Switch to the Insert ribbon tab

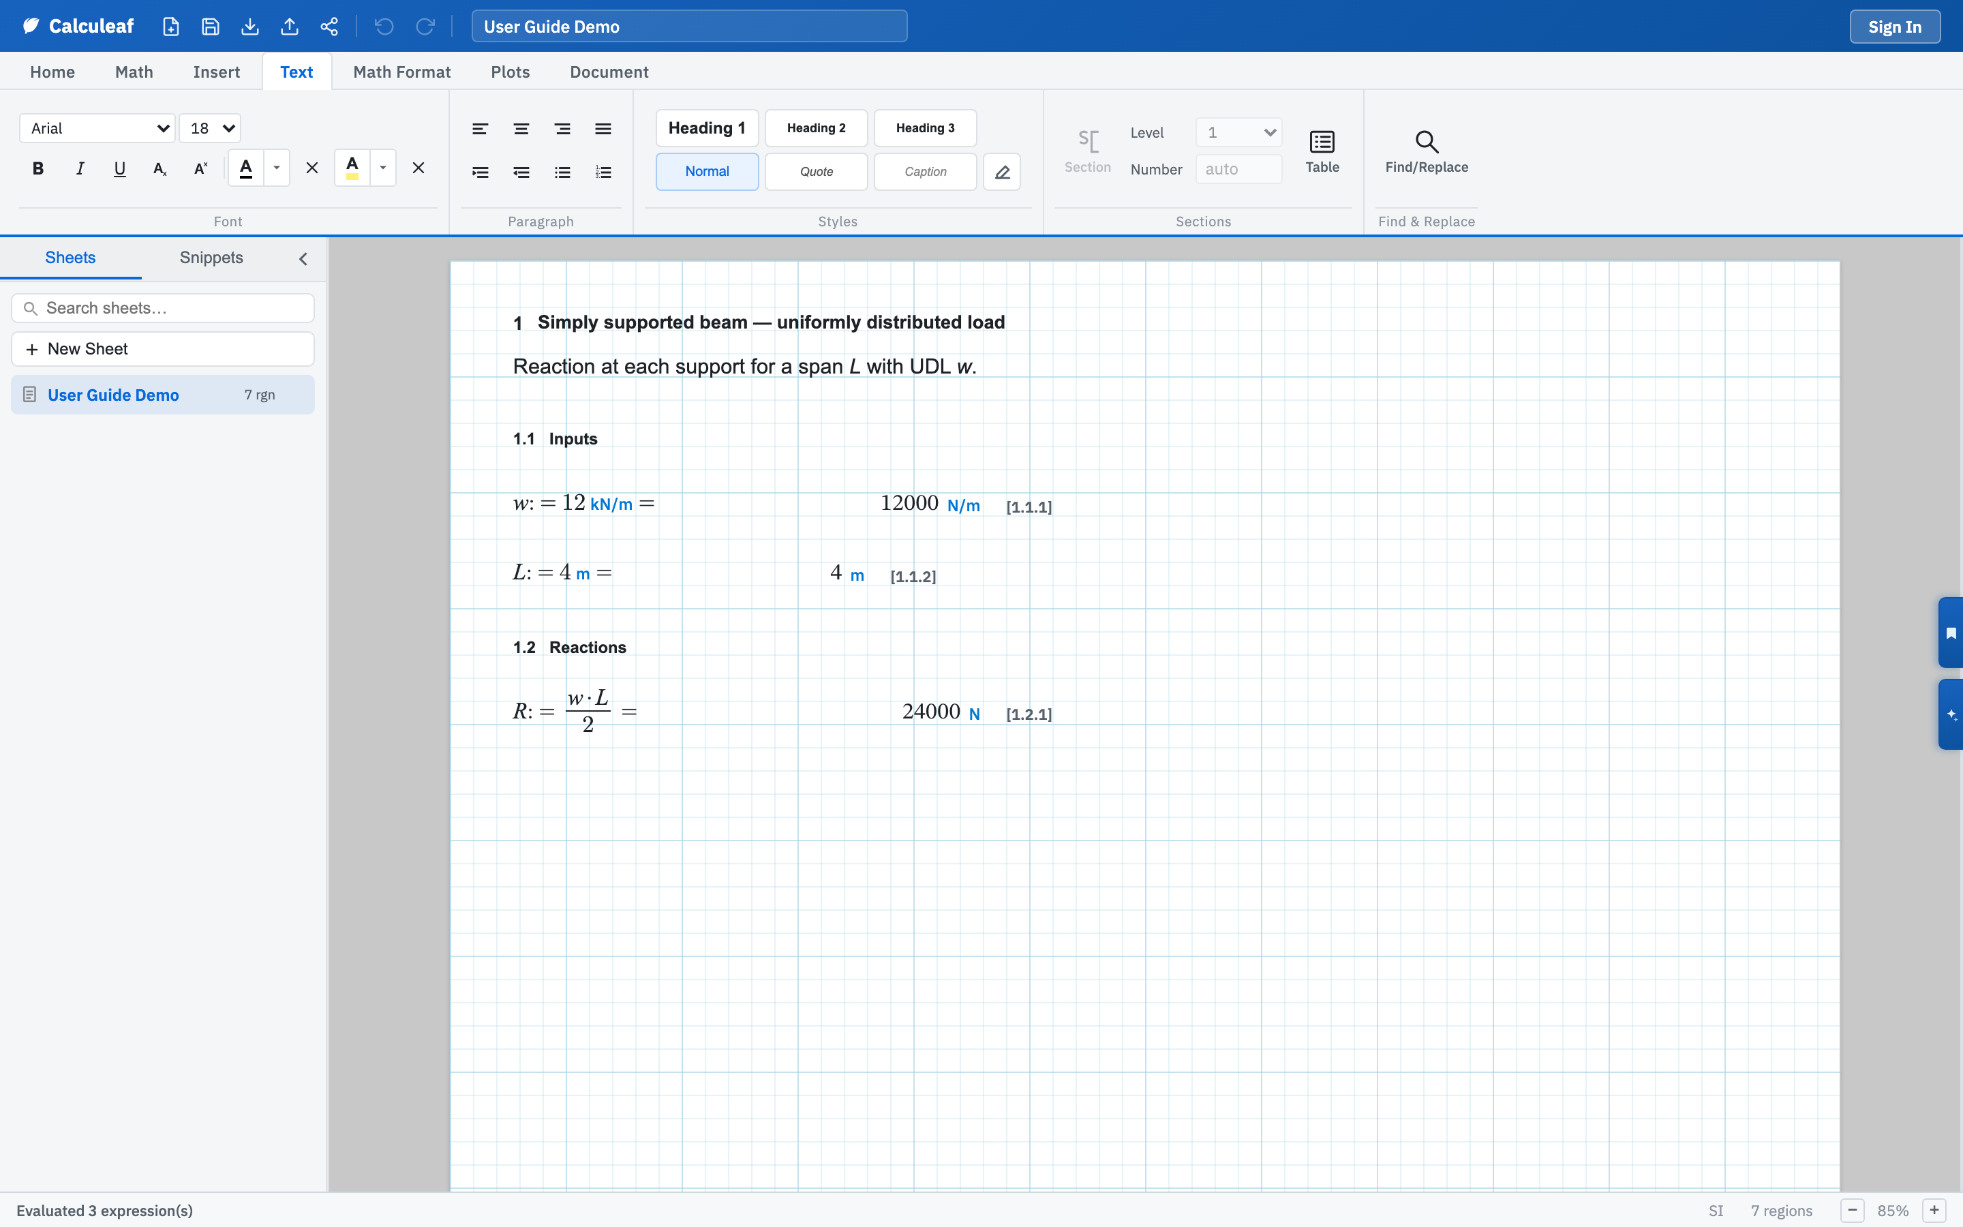click(217, 72)
